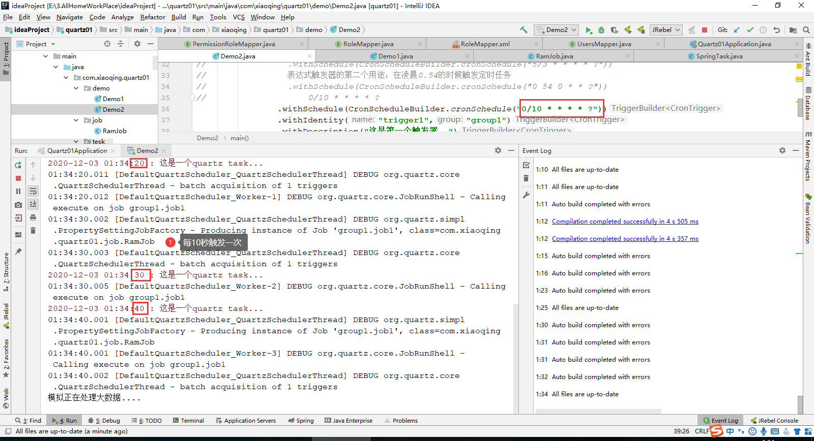Pause console output in the Run panel
This screenshot has width=814, height=441.
pos(18,192)
